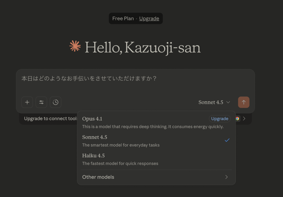Click the arrow at the end of the connect tools bar
The width and height of the screenshot is (283, 197).
(x=244, y=119)
